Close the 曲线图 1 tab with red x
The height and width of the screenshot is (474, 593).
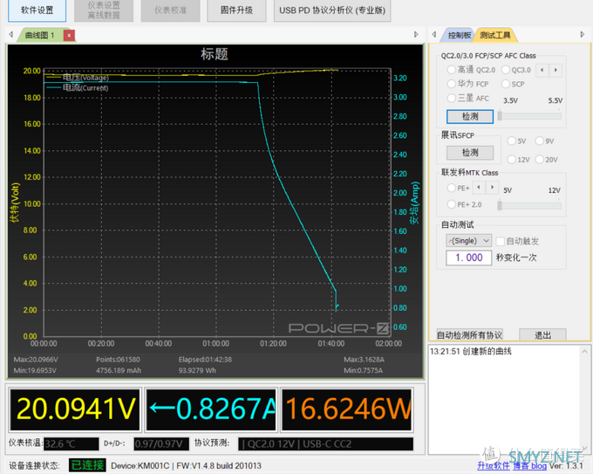69,35
